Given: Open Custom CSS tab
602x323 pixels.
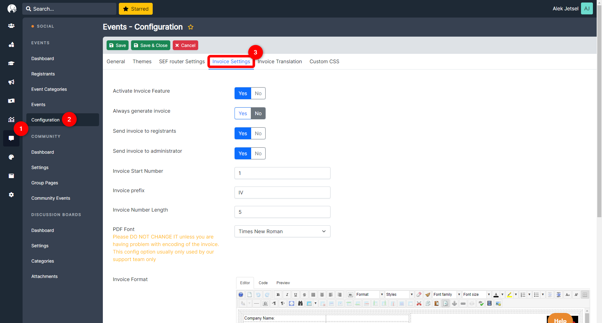Looking at the screenshot, I should [324, 61].
